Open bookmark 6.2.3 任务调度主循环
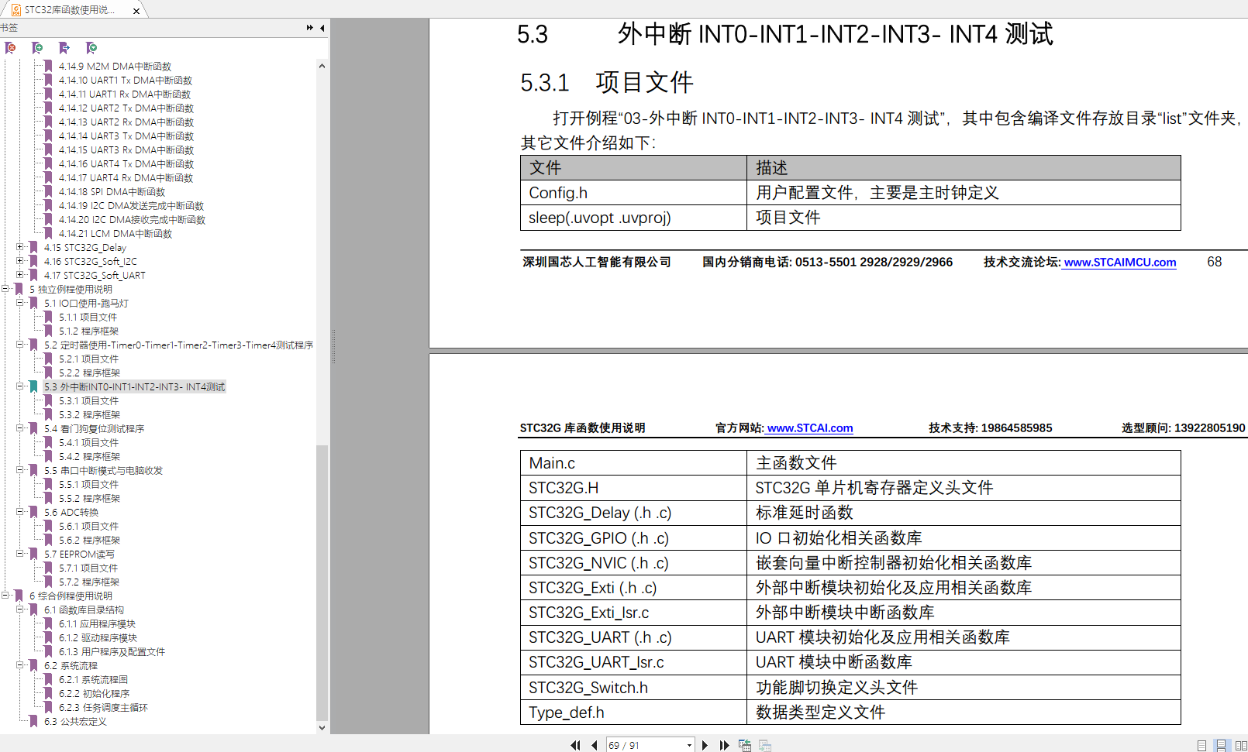1248x752 pixels. point(103,708)
